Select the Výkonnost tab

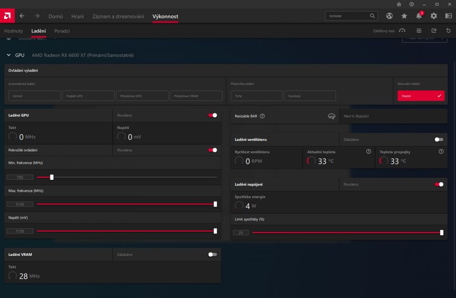[x=165, y=16]
